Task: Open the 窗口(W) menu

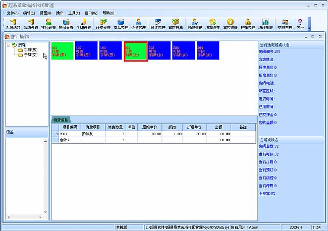Action: (91, 13)
